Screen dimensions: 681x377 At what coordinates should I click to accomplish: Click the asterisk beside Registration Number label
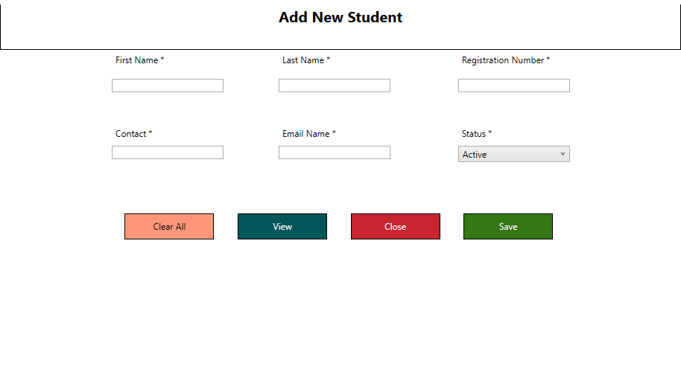coord(548,59)
